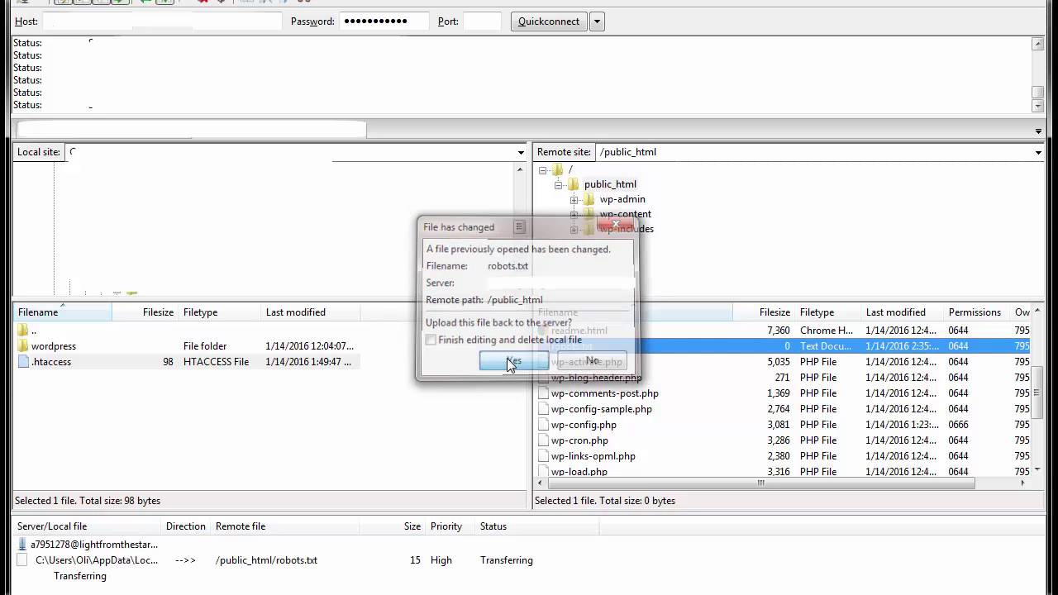Select the wp-admin folder icon in tree
1058x595 pixels.
589,199
